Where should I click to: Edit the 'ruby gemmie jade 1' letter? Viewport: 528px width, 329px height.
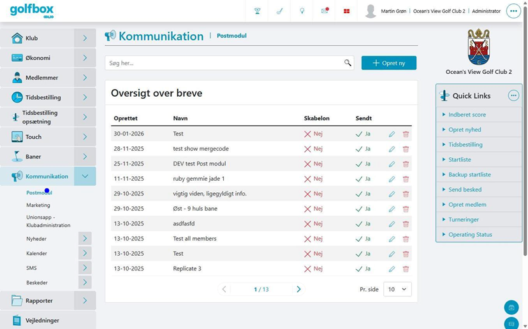pyautogui.click(x=392, y=179)
